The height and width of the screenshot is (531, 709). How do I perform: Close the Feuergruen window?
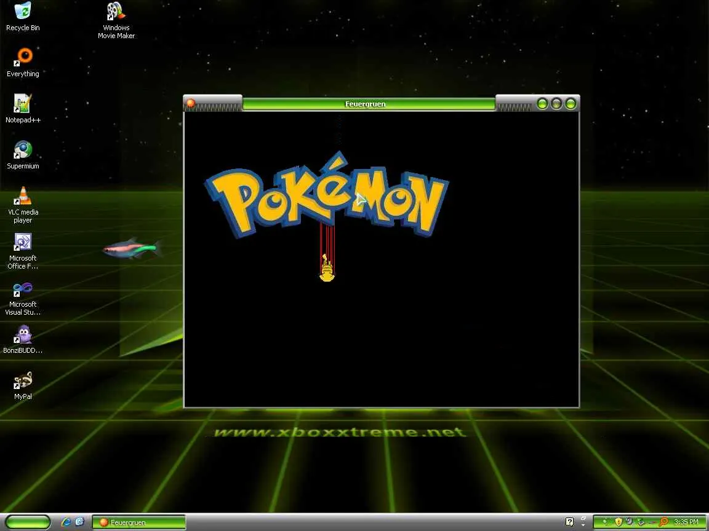click(571, 104)
